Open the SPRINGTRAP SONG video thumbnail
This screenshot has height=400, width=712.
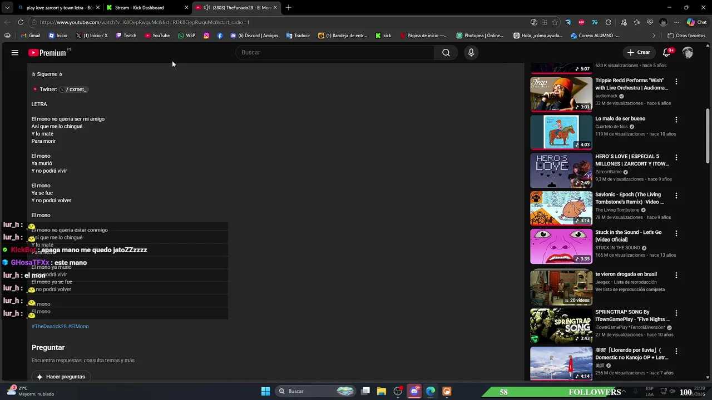[561, 326]
